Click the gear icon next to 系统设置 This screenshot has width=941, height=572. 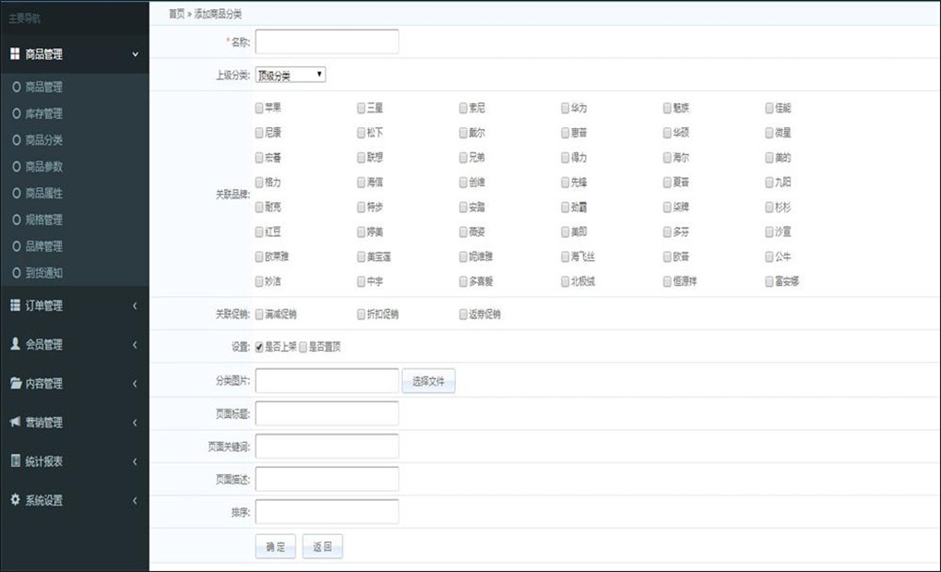click(x=16, y=499)
